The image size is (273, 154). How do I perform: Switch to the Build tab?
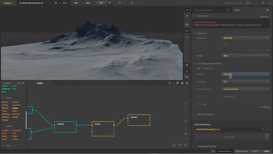pos(237,10)
